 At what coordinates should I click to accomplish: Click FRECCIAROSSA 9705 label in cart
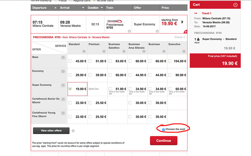(208, 33)
